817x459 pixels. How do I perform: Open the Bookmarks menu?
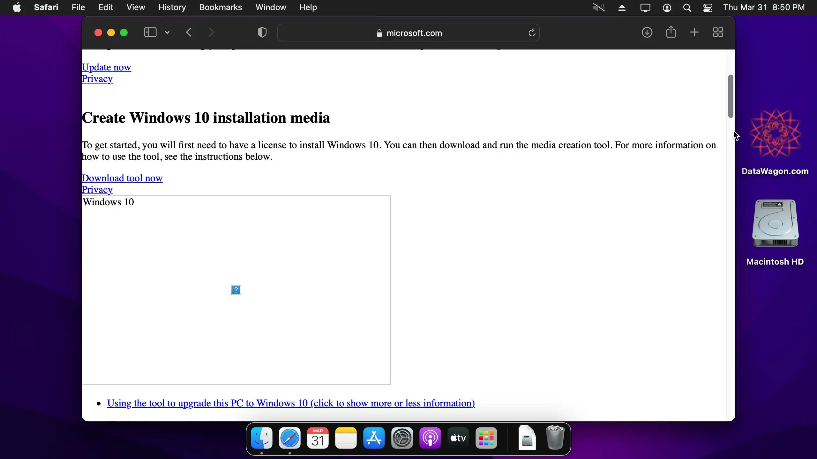(221, 7)
